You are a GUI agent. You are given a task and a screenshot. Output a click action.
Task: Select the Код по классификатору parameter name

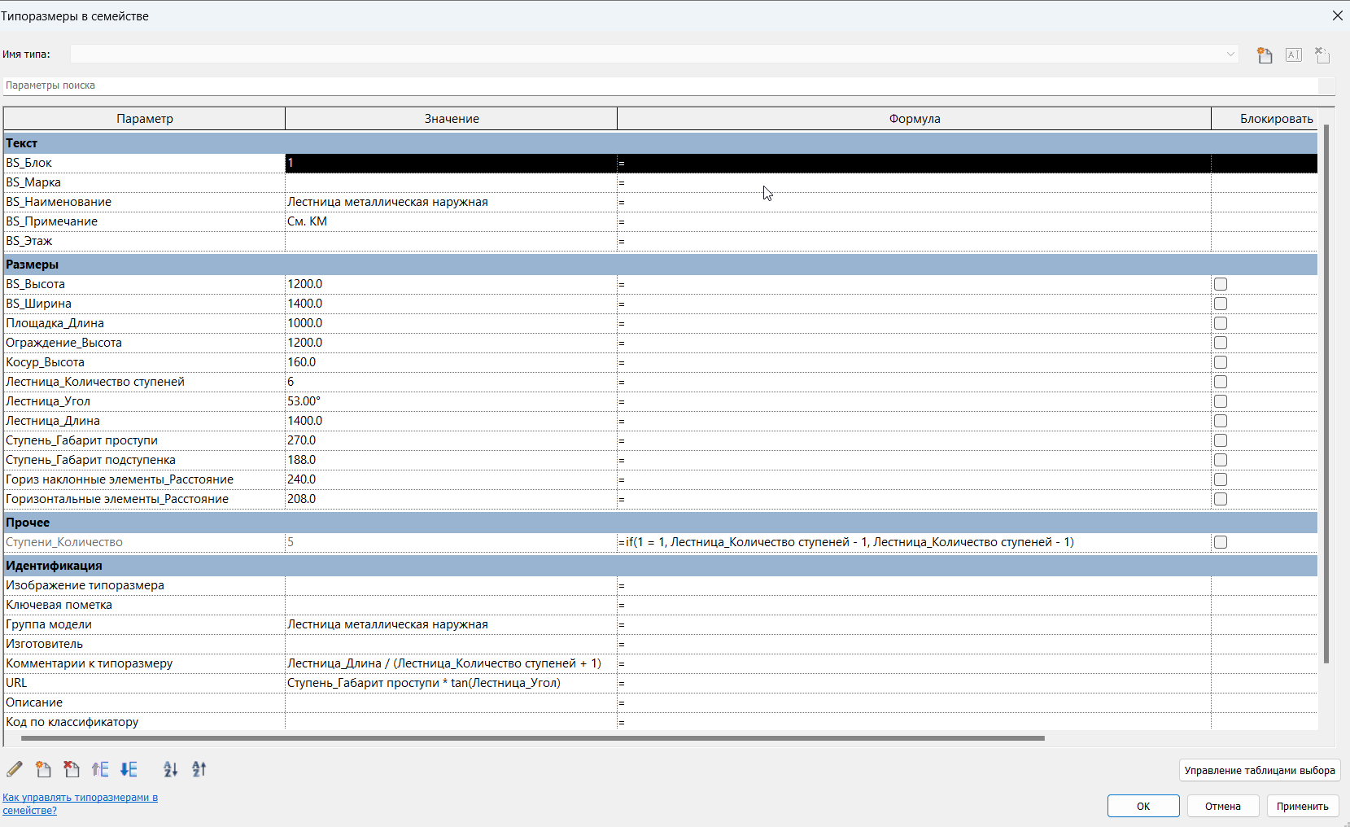[x=145, y=722]
